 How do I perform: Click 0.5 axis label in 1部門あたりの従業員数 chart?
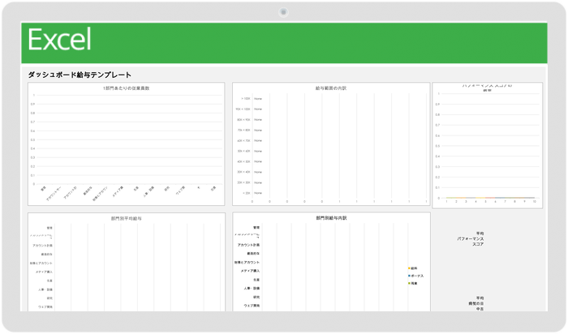point(32,139)
